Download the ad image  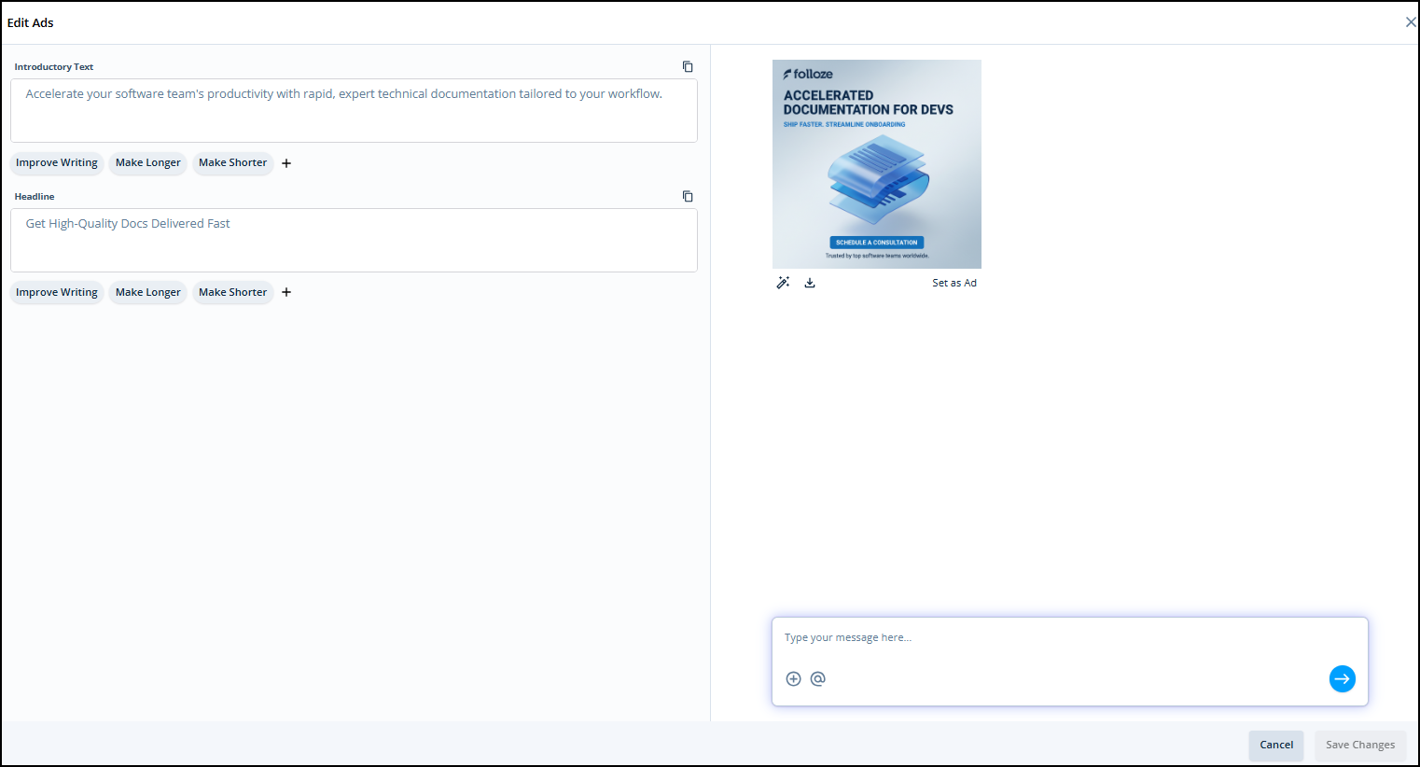pyautogui.click(x=810, y=283)
